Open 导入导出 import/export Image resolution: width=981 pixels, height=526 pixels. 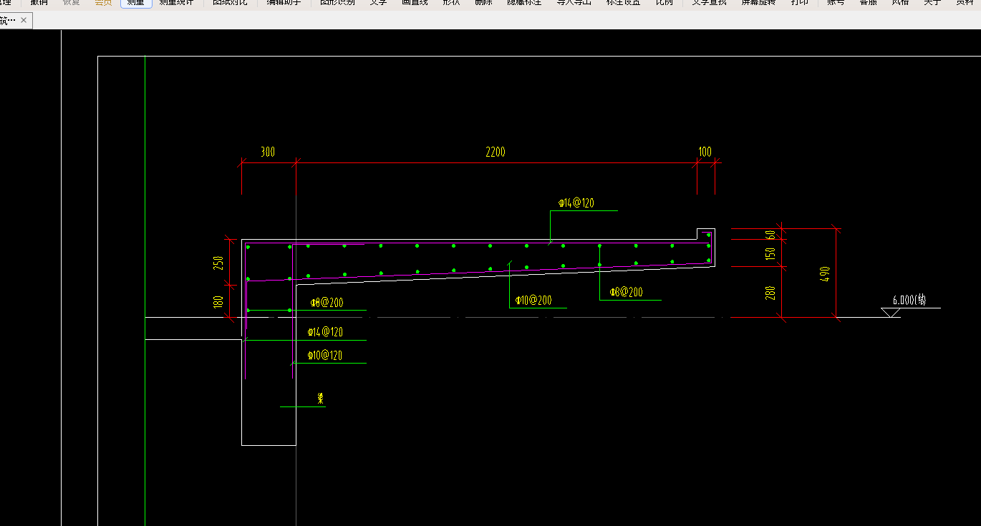click(574, 2)
